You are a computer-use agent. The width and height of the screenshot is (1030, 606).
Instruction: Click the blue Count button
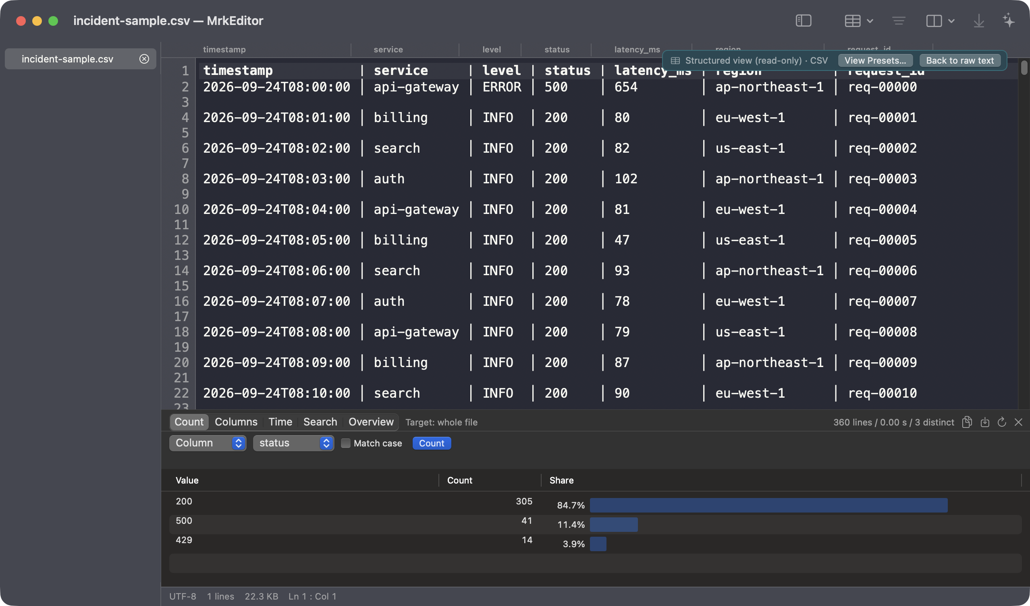tap(432, 443)
